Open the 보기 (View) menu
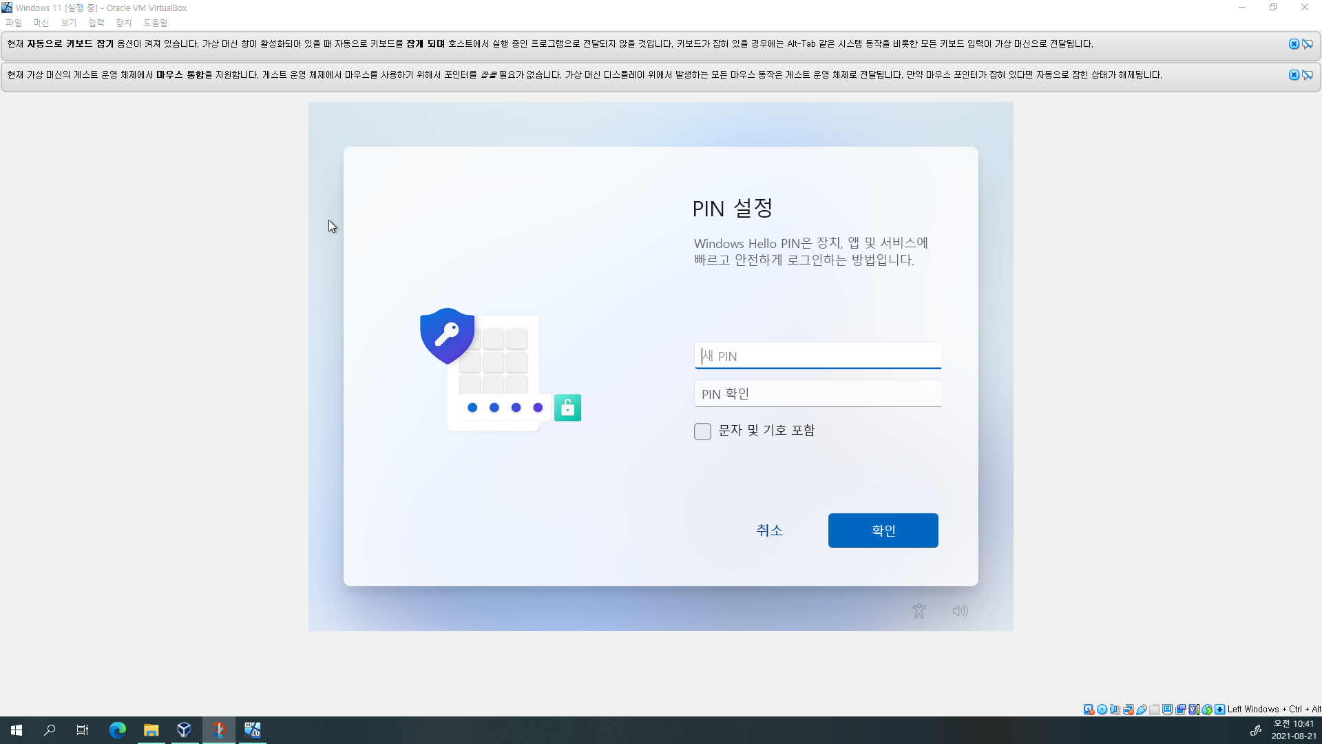Screen dimensions: 1322x744 click(68, 23)
